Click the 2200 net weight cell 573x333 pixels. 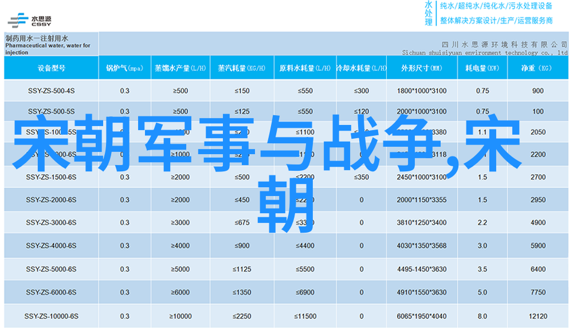(x=538, y=154)
